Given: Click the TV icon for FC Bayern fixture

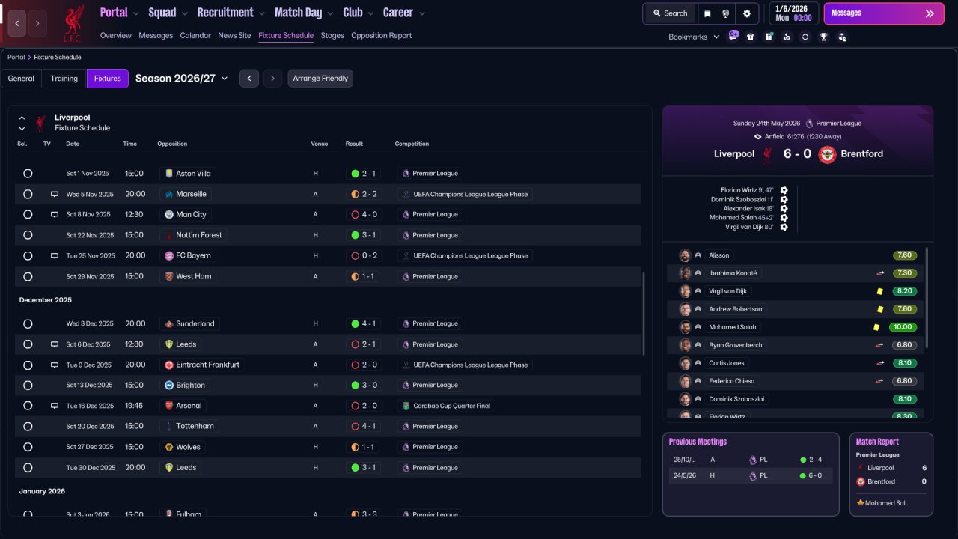Looking at the screenshot, I should coord(55,255).
